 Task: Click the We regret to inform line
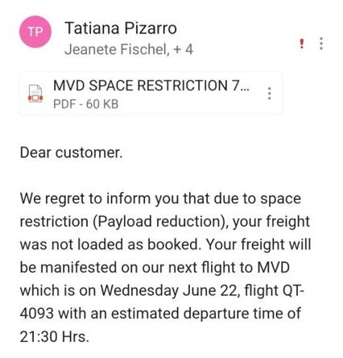pyautogui.click(x=160, y=199)
